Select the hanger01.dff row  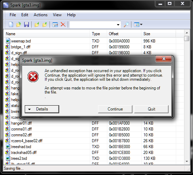click(x=94, y=123)
